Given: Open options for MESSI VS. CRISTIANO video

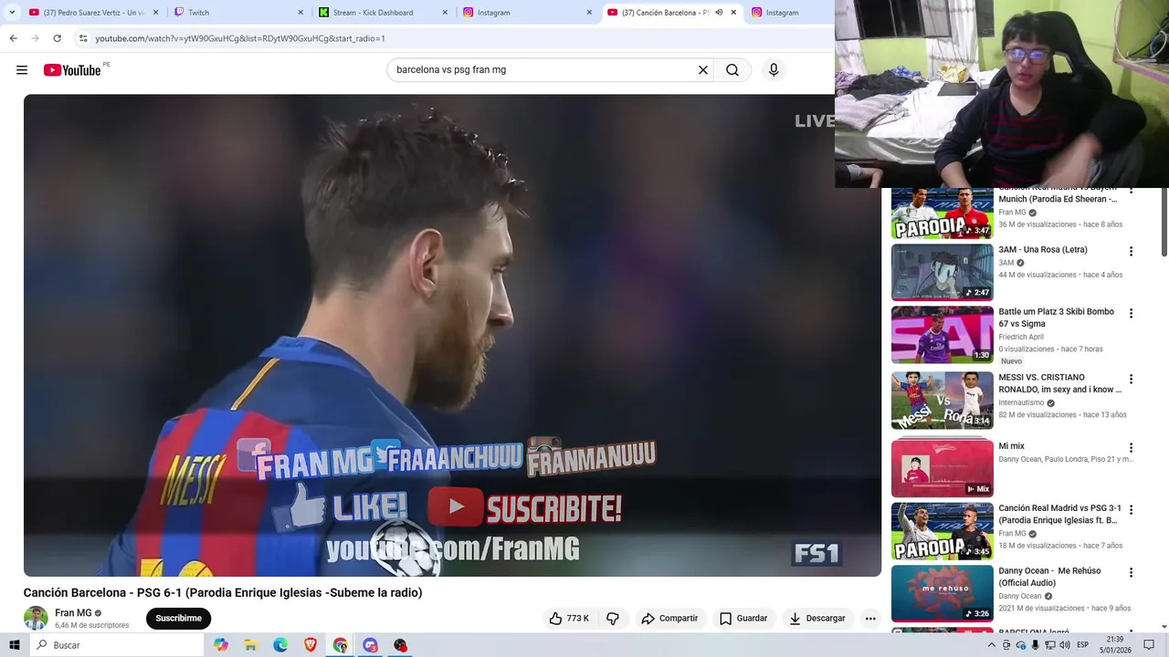Looking at the screenshot, I should tap(1131, 380).
